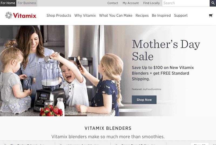The width and height of the screenshot is (216, 145).
Task: Expand the What You Can Make menu
Action: pos(116,16)
